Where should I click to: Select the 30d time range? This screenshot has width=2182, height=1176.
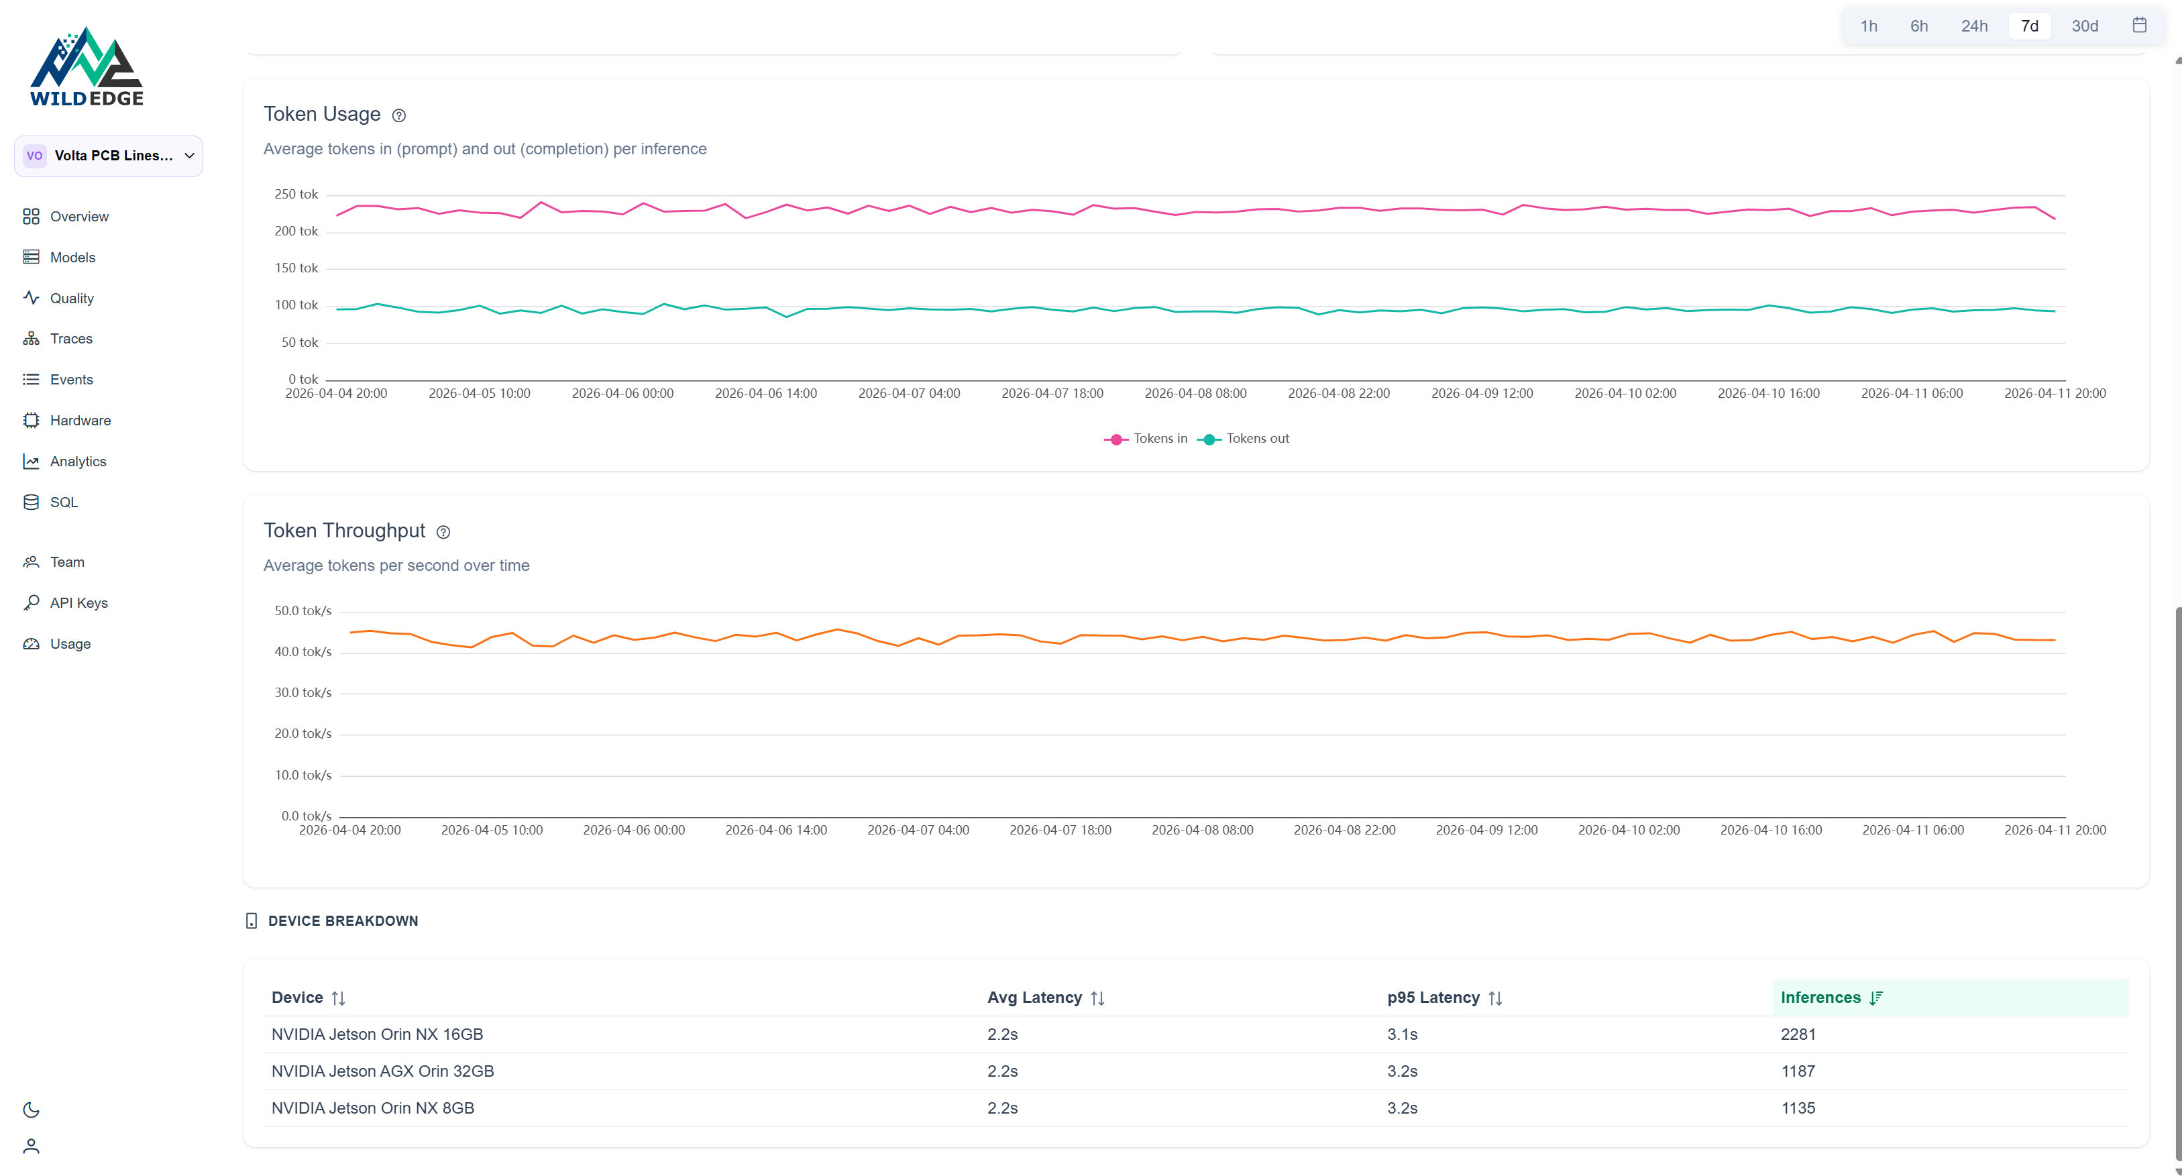tap(2085, 25)
